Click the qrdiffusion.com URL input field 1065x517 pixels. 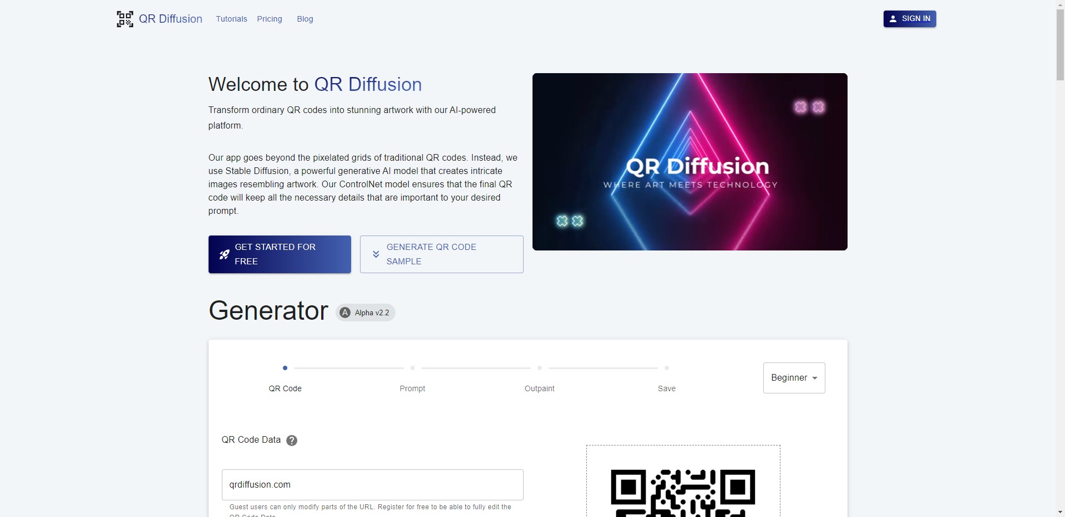372,485
